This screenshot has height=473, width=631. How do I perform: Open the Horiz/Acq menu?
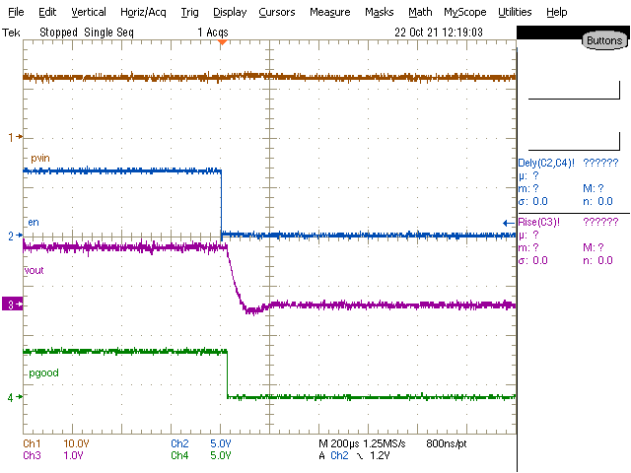(143, 12)
